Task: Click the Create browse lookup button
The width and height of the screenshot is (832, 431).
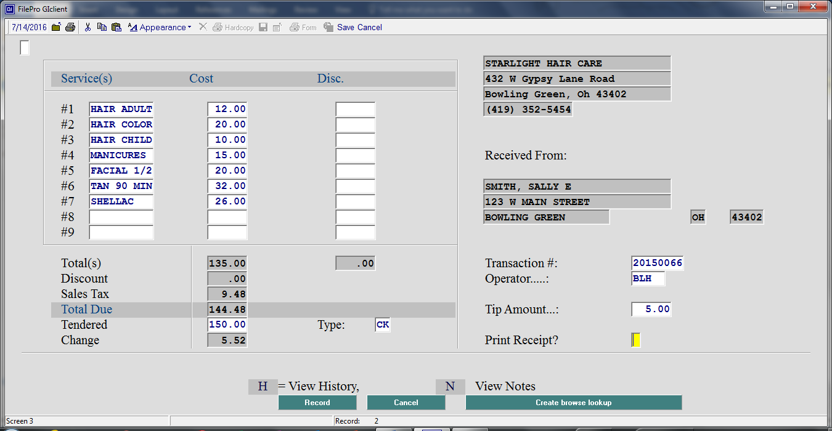Action: pos(573,403)
